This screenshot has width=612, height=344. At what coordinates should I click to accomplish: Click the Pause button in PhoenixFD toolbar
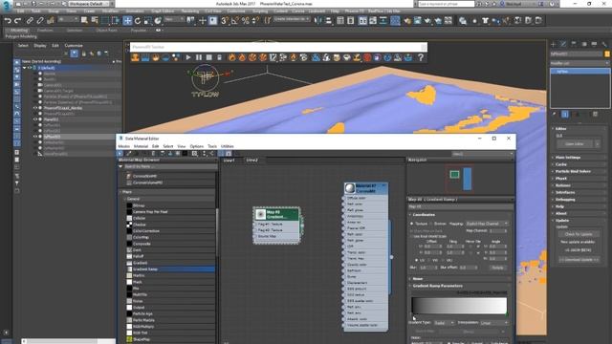(x=199, y=57)
